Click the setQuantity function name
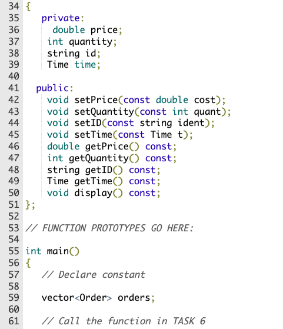283x329 pixels. click(104, 112)
